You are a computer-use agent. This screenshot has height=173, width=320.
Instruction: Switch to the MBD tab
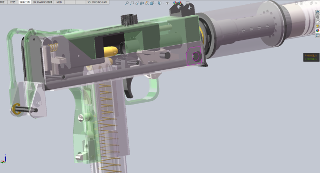tap(59, 2)
